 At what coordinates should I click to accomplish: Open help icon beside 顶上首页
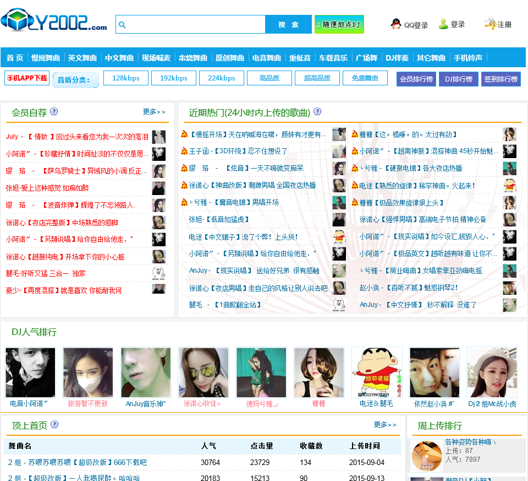[x=54, y=424]
